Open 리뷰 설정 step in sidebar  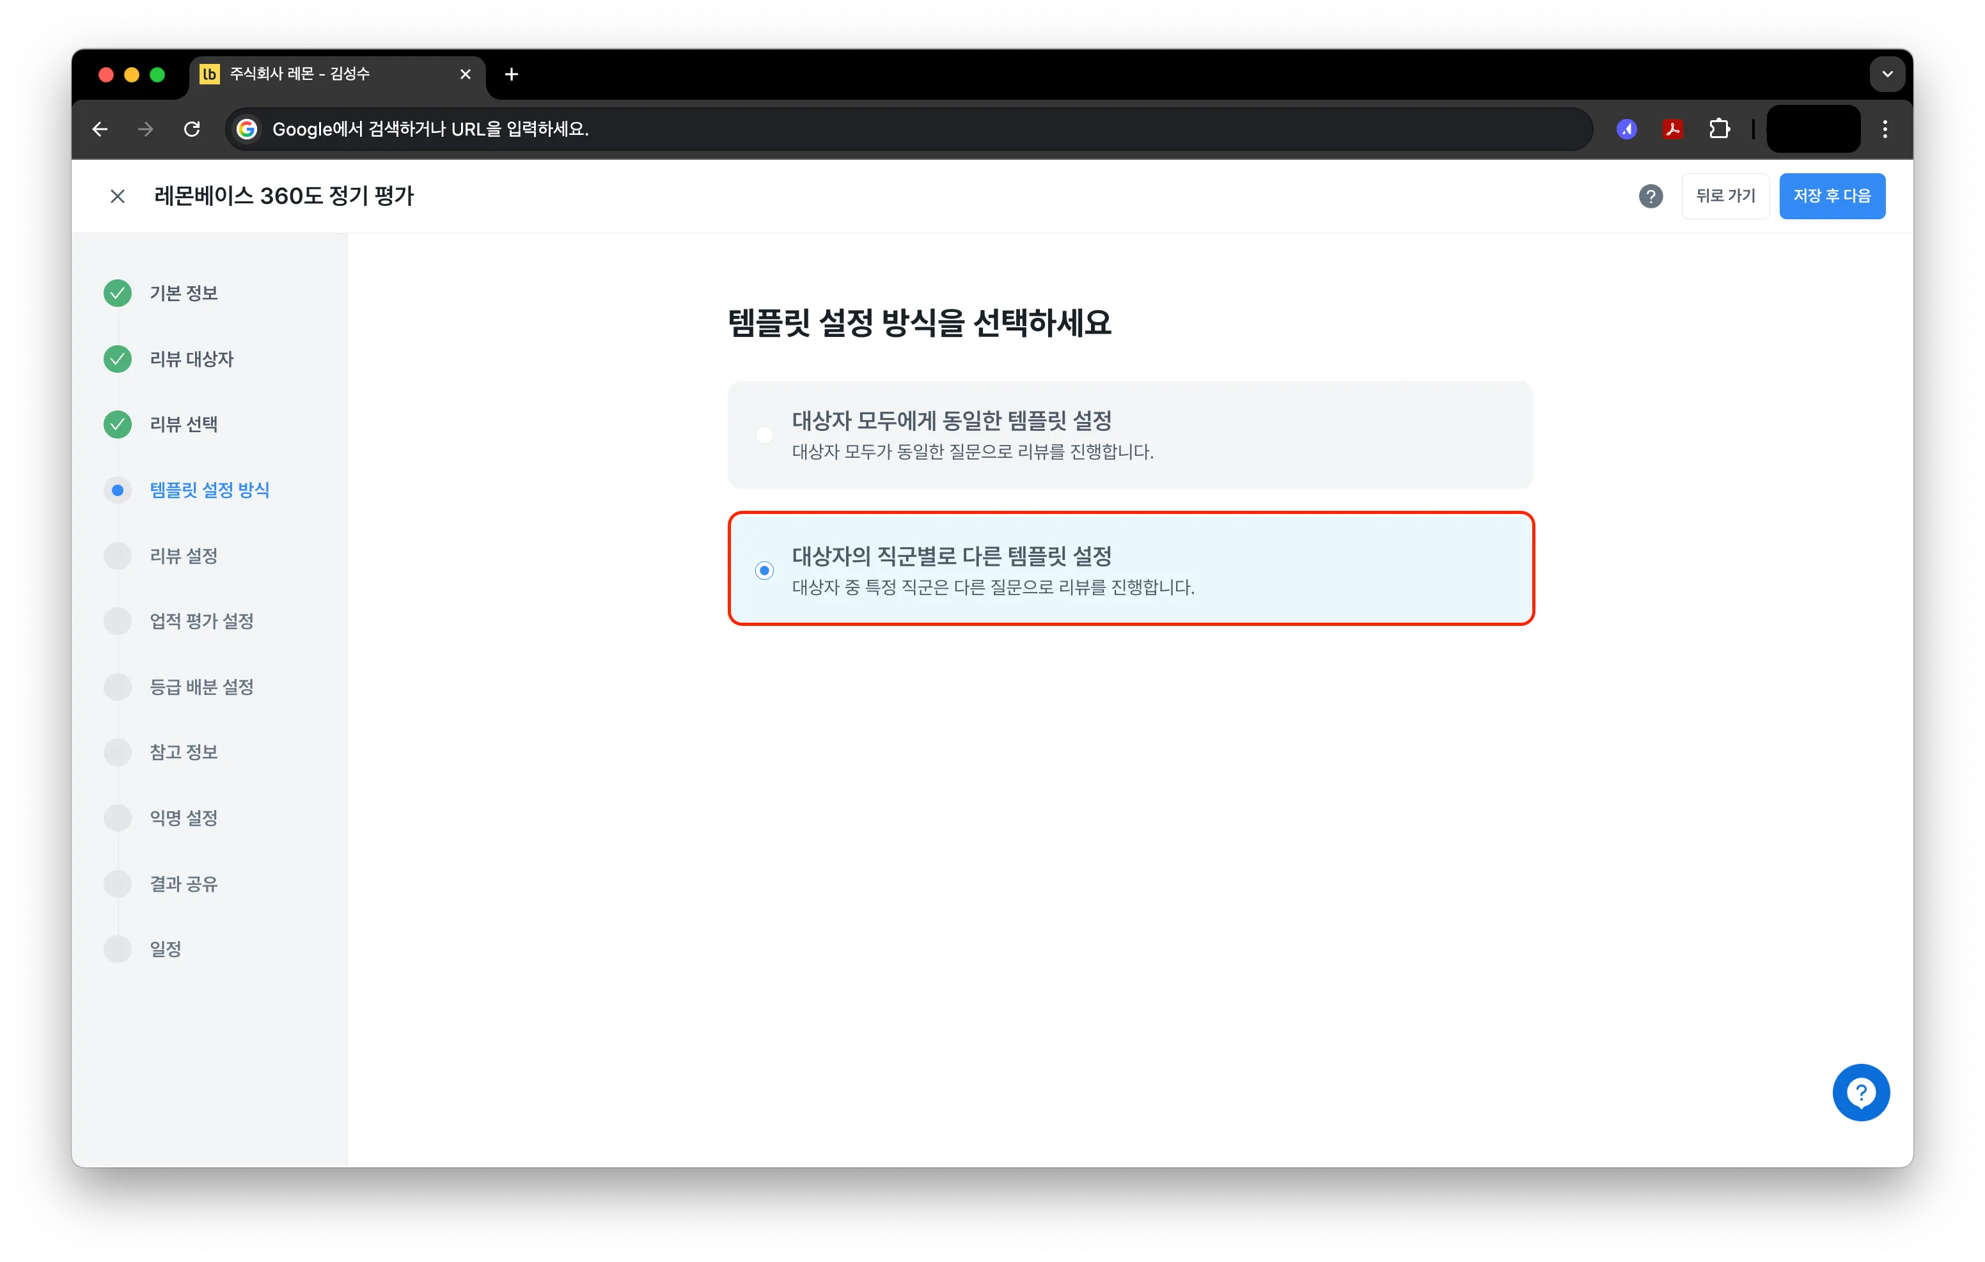click(184, 556)
